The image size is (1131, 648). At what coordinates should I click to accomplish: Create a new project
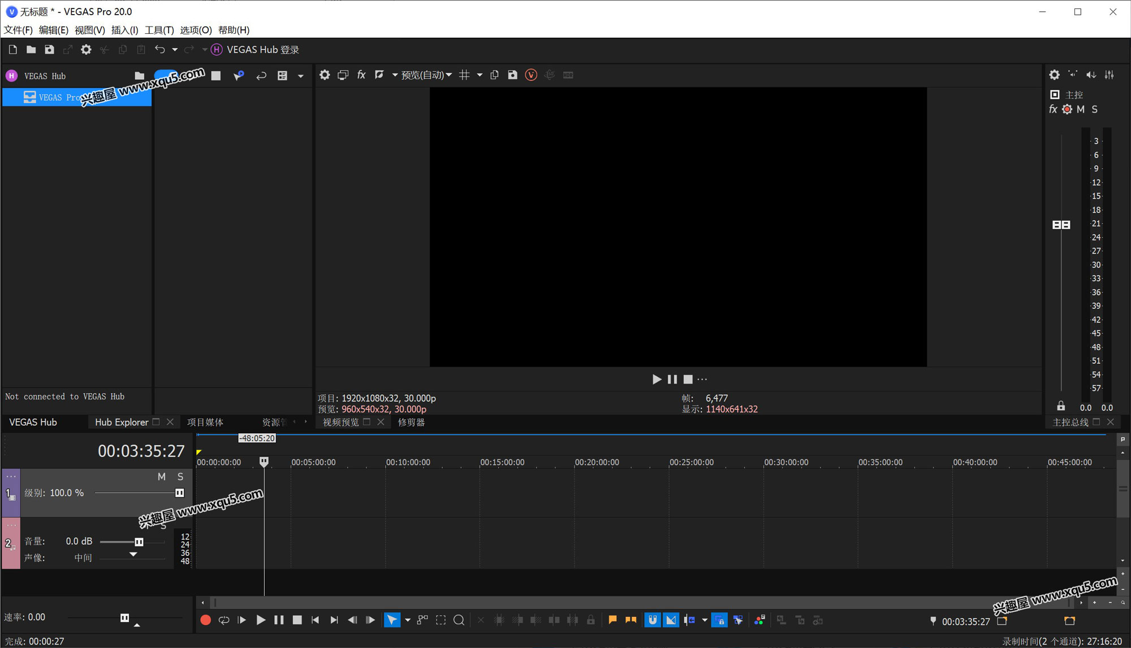[12, 50]
